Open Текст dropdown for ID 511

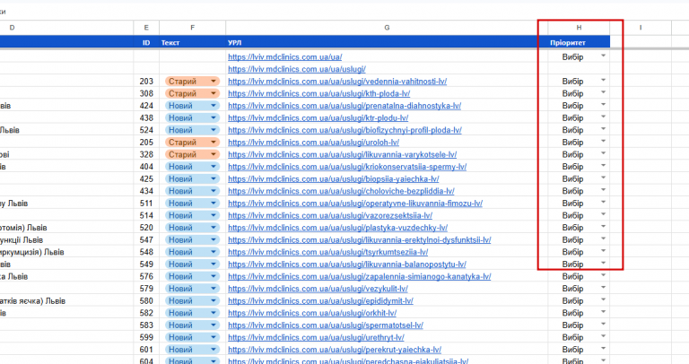214,204
